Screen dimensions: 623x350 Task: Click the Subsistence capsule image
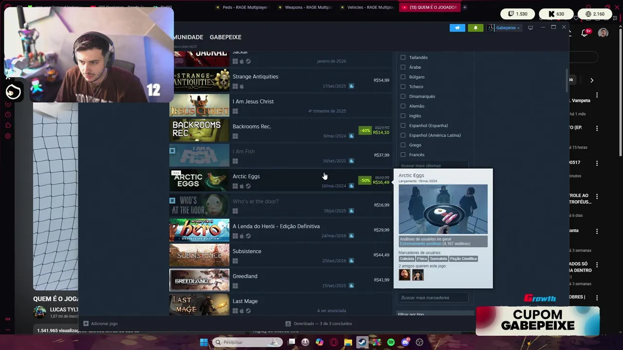[x=199, y=255]
